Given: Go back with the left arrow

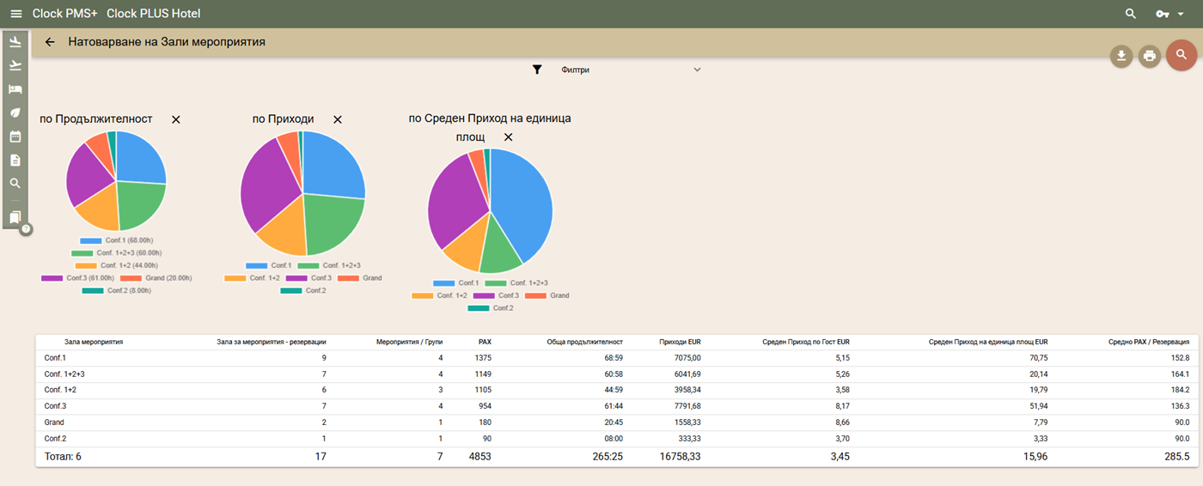Looking at the screenshot, I should 50,42.
